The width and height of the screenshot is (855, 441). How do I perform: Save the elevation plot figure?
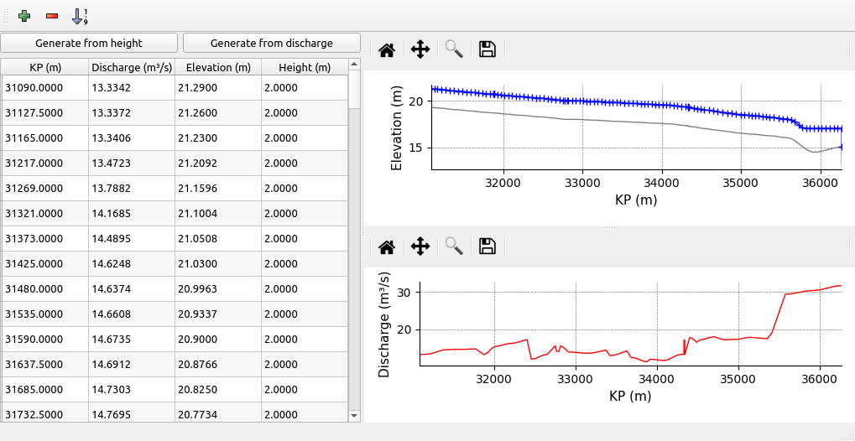coord(487,49)
